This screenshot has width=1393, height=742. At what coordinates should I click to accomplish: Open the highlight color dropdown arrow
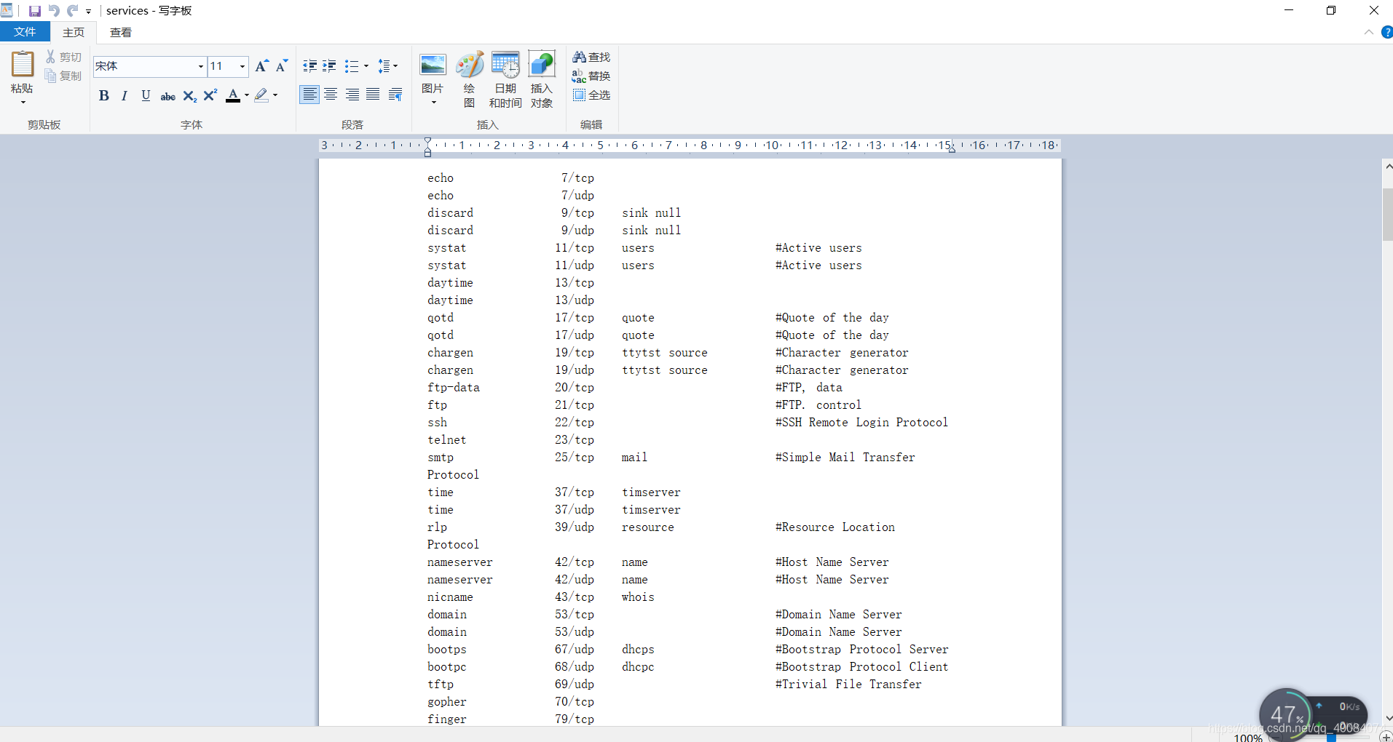point(275,95)
